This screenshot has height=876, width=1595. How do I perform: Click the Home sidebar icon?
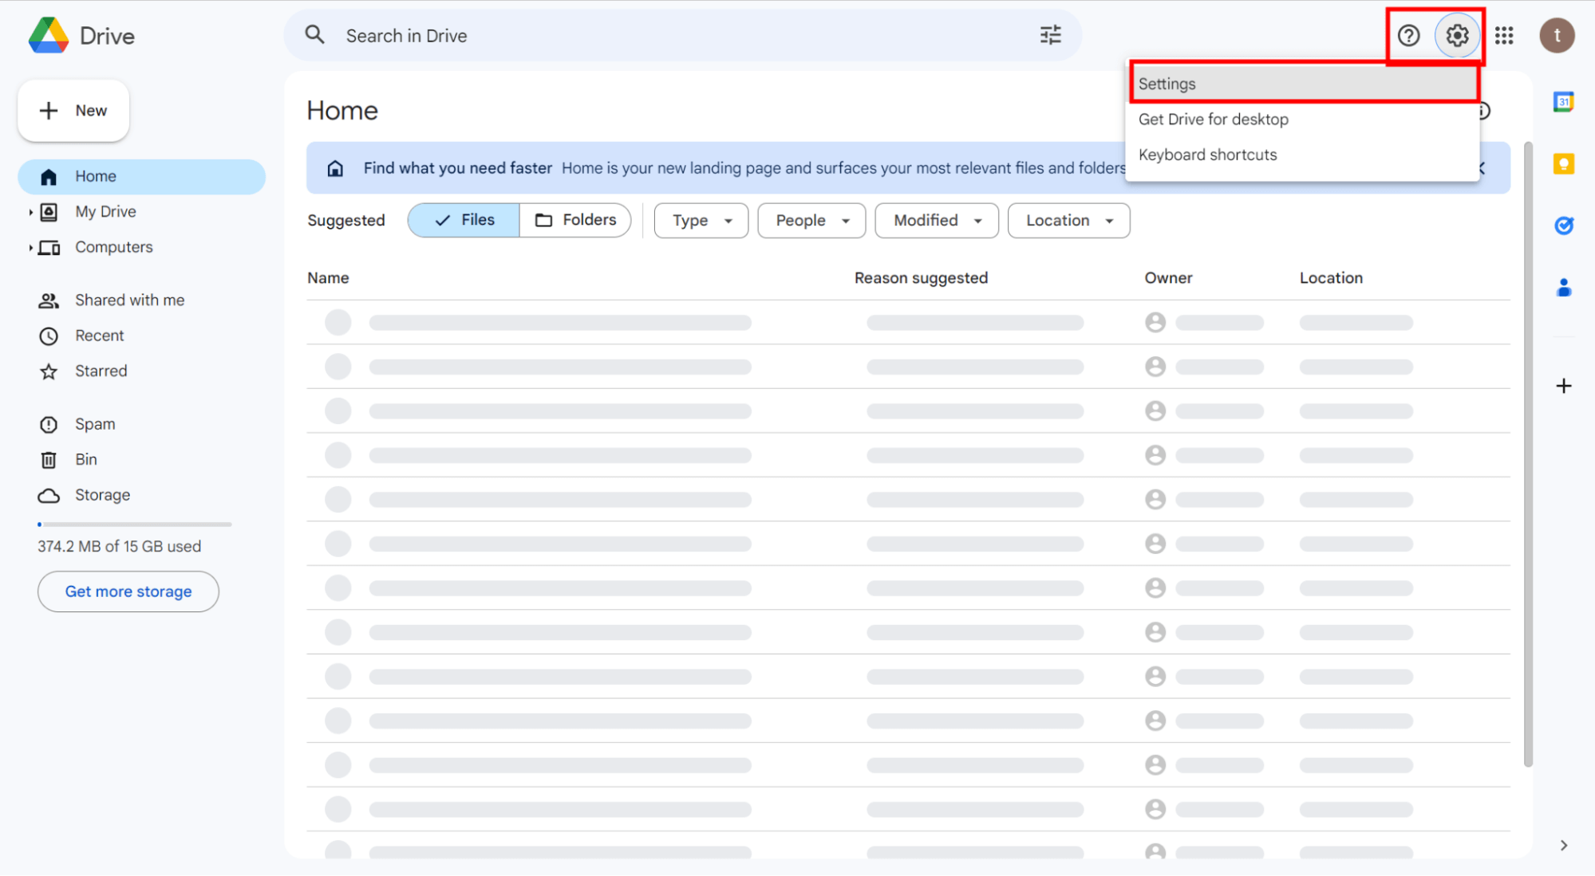coord(51,176)
